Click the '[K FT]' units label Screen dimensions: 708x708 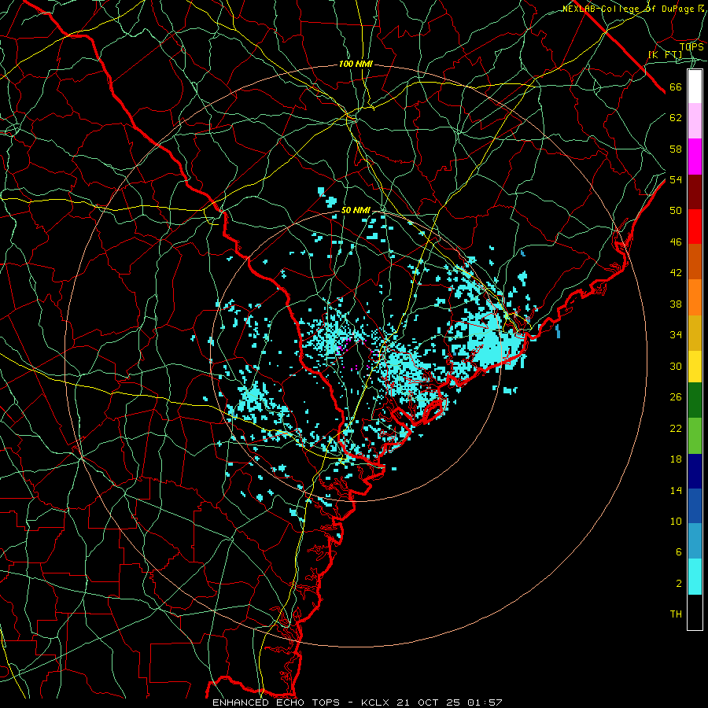click(665, 54)
